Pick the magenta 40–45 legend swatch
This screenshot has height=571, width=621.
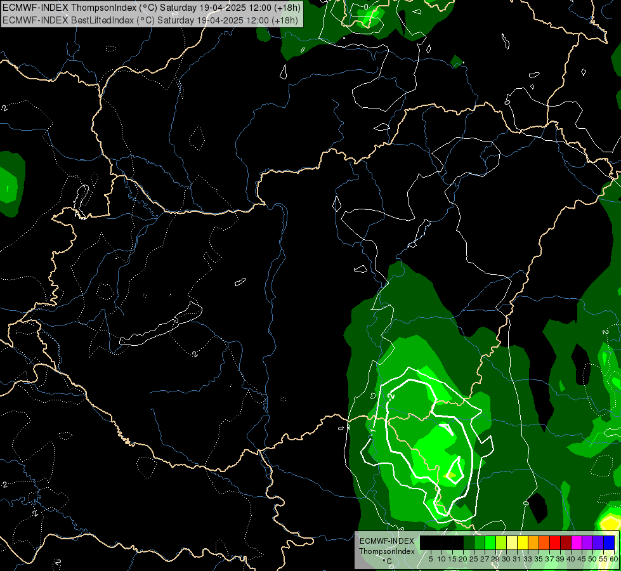(x=577, y=543)
